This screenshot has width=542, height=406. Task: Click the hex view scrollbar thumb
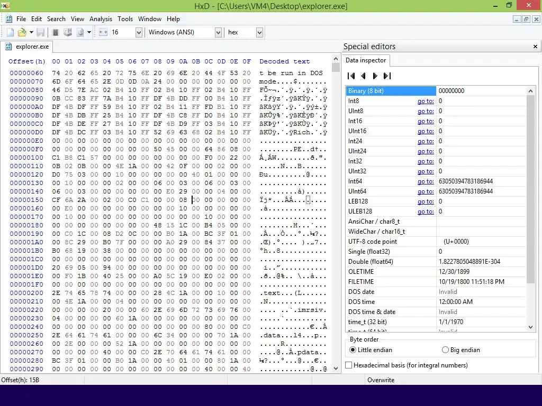tap(336, 67)
